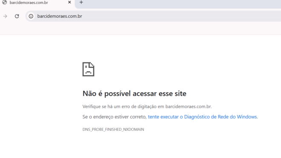Click the sad page error icon
Image resolution: width=281 pixels, height=158 pixels.
point(89,69)
